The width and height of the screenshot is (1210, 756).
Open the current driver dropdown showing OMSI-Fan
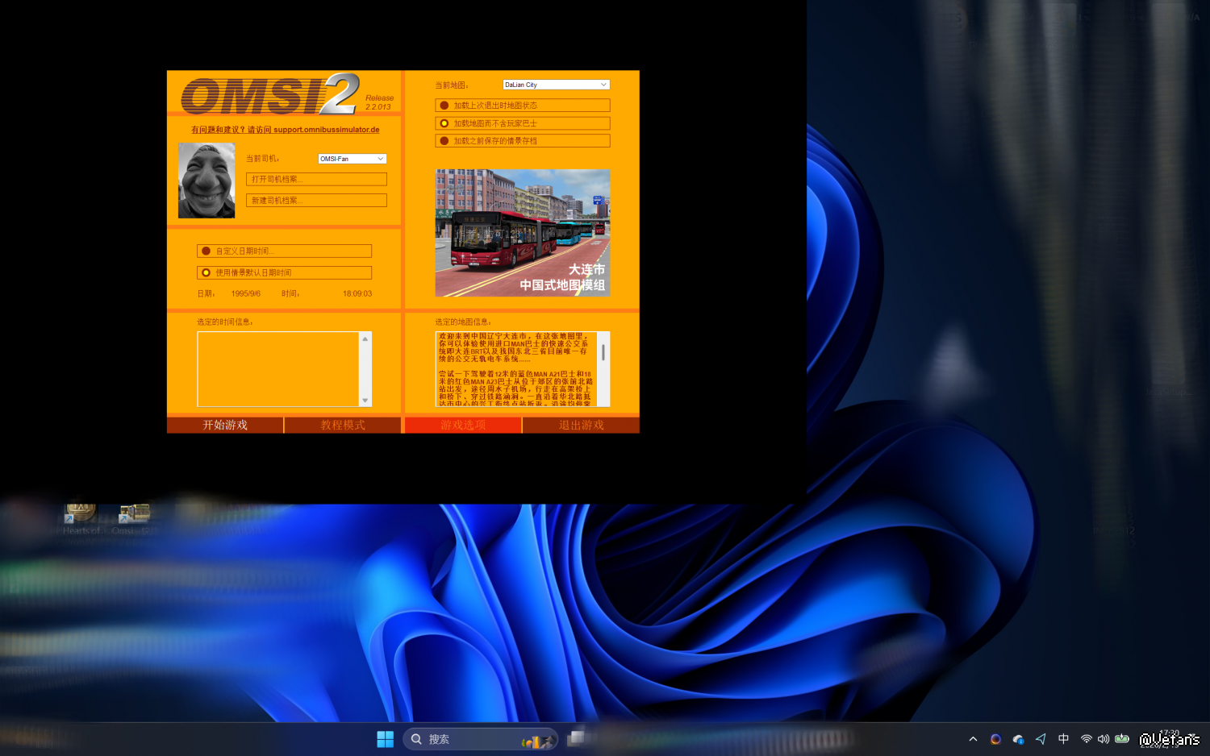pos(352,159)
